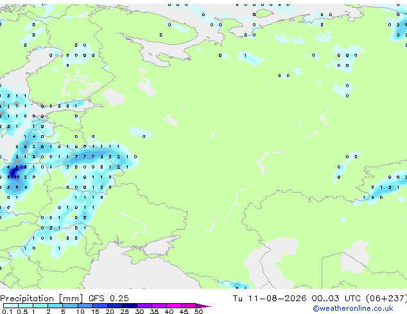This screenshot has height=314, width=407.
Task: Click the 'Precipitation [mm]' title text
Action: (x=42, y=299)
